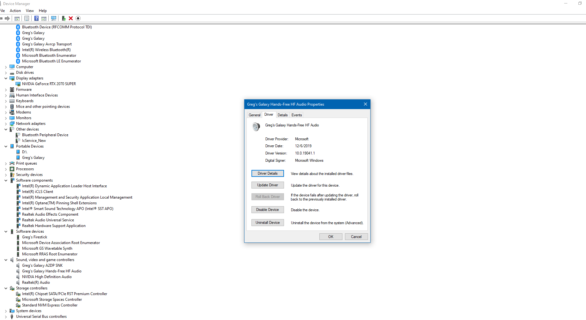Select Realtek Hardware Support Application
The width and height of the screenshot is (586, 320).
click(54, 226)
